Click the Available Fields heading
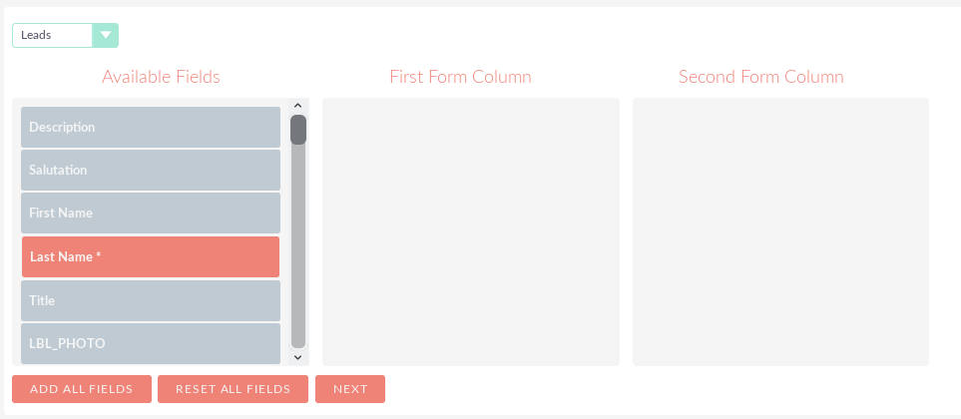The image size is (961, 419). tap(161, 77)
